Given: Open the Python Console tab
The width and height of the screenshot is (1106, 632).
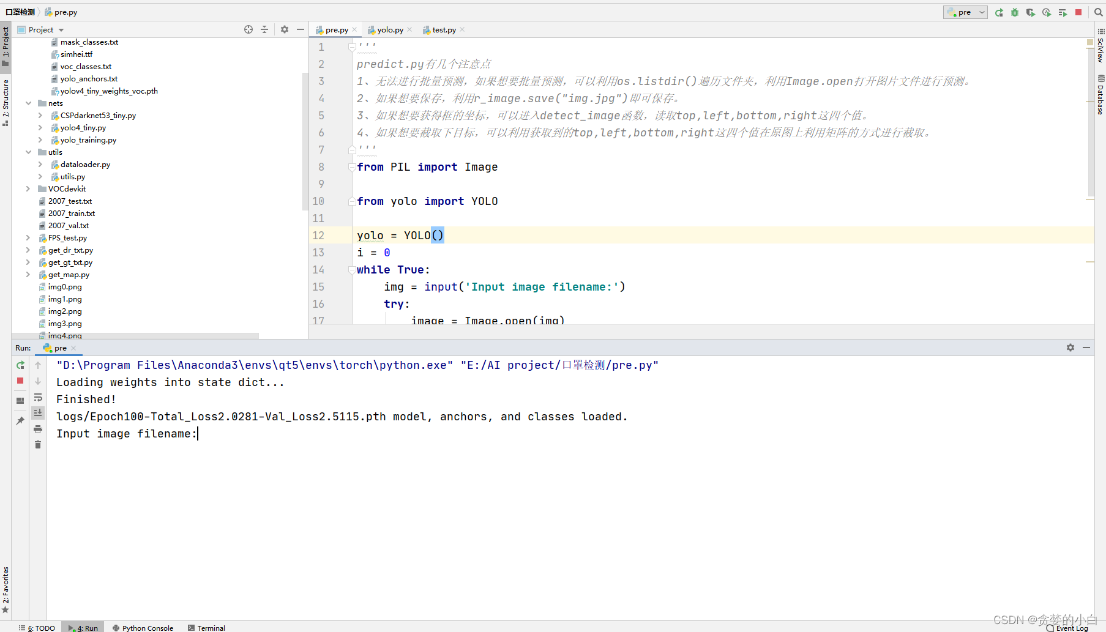Looking at the screenshot, I should (x=143, y=628).
